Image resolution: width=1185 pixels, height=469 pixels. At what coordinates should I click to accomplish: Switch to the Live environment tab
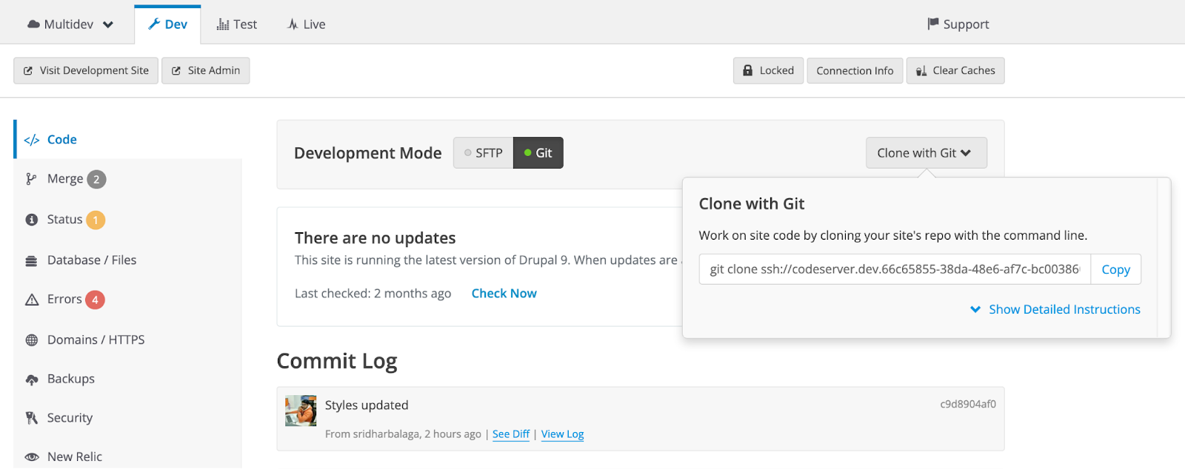tap(306, 24)
